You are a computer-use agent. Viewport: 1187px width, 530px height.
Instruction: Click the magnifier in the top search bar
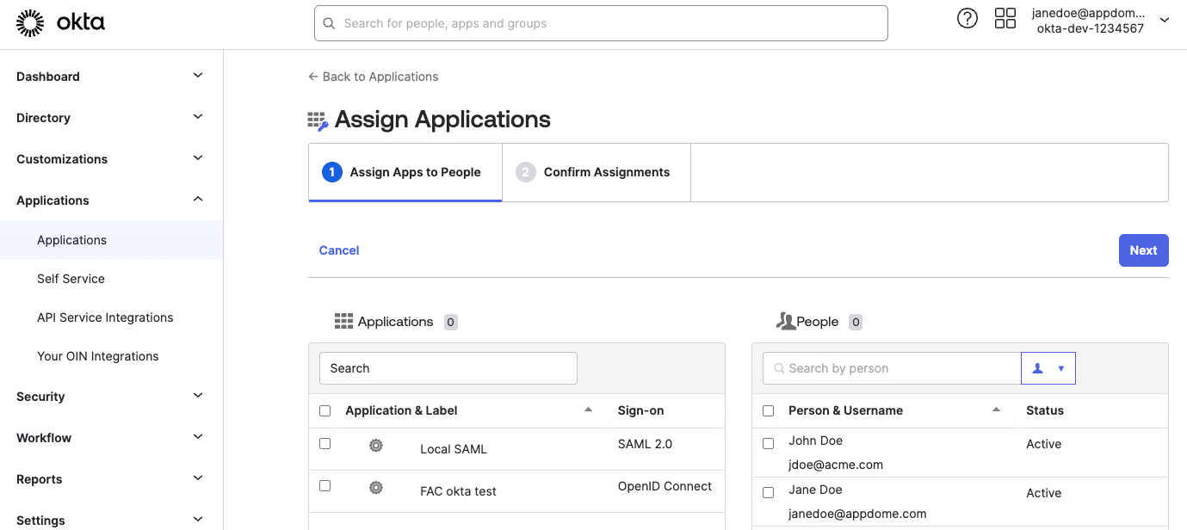click(x=329, y=23)
